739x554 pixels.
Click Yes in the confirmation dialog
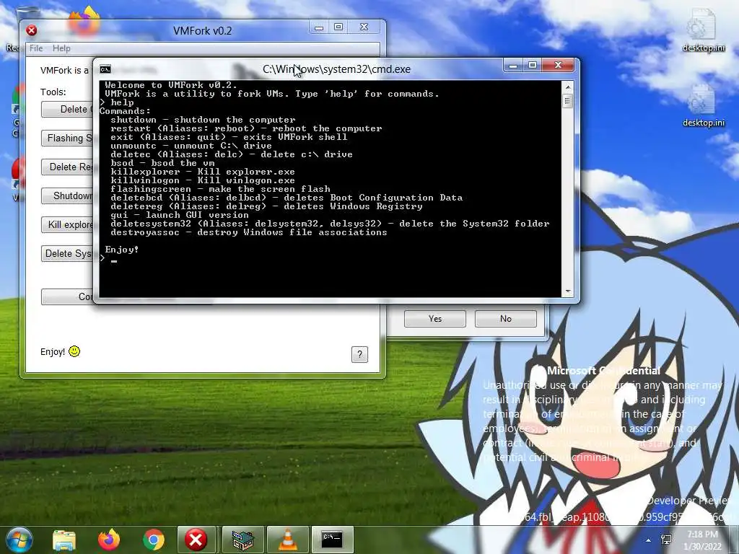point(435,318)
